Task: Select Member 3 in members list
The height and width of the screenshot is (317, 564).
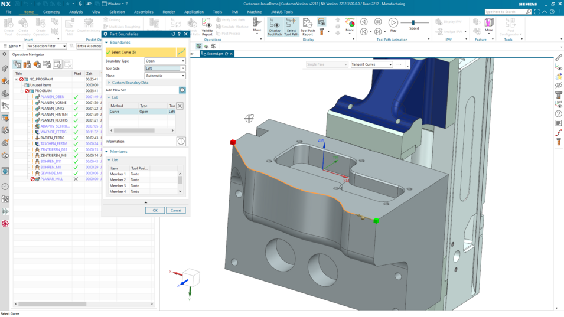Action: [143, 186]
